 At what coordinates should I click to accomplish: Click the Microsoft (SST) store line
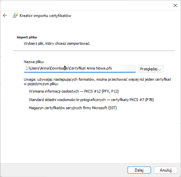[73, 108]
